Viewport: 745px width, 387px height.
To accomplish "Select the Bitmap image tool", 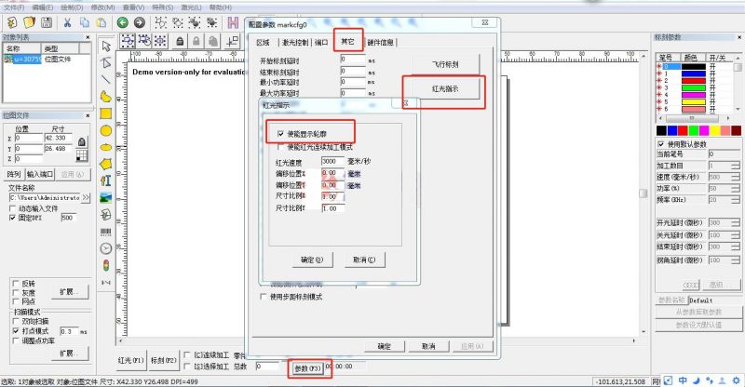I will [106, 197].
